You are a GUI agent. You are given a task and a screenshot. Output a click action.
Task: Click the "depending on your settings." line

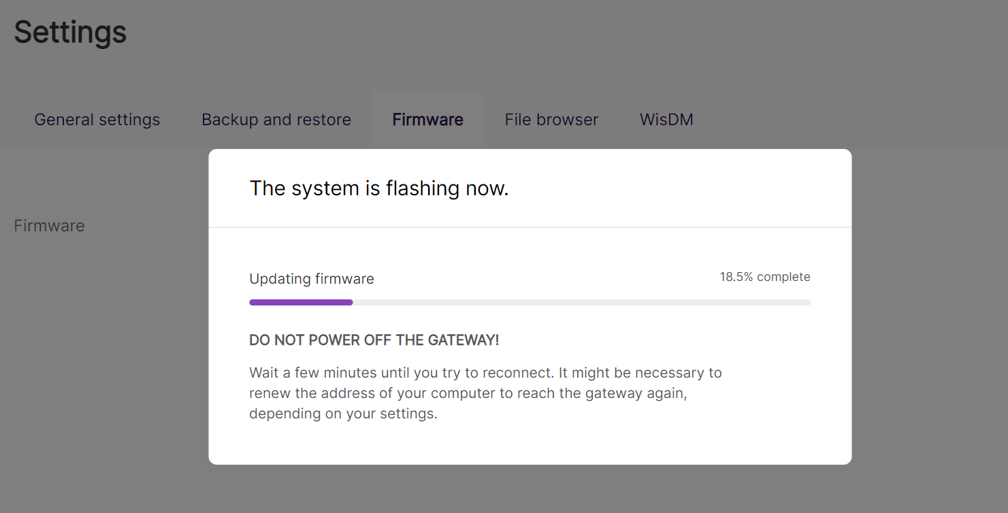(x=343, y=414)
